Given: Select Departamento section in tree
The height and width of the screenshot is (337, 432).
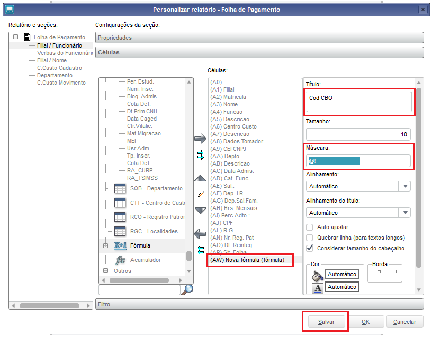Looking at the screenshot, I should (55, 75).
